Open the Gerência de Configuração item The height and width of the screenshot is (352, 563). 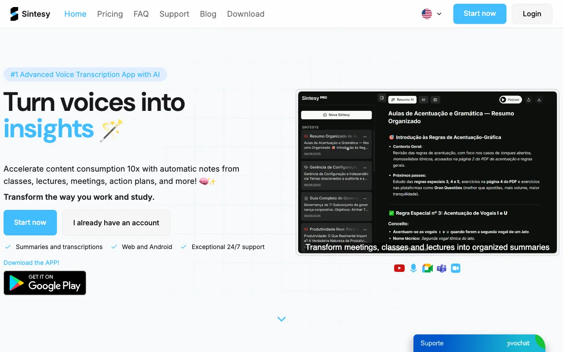[336, 175]
